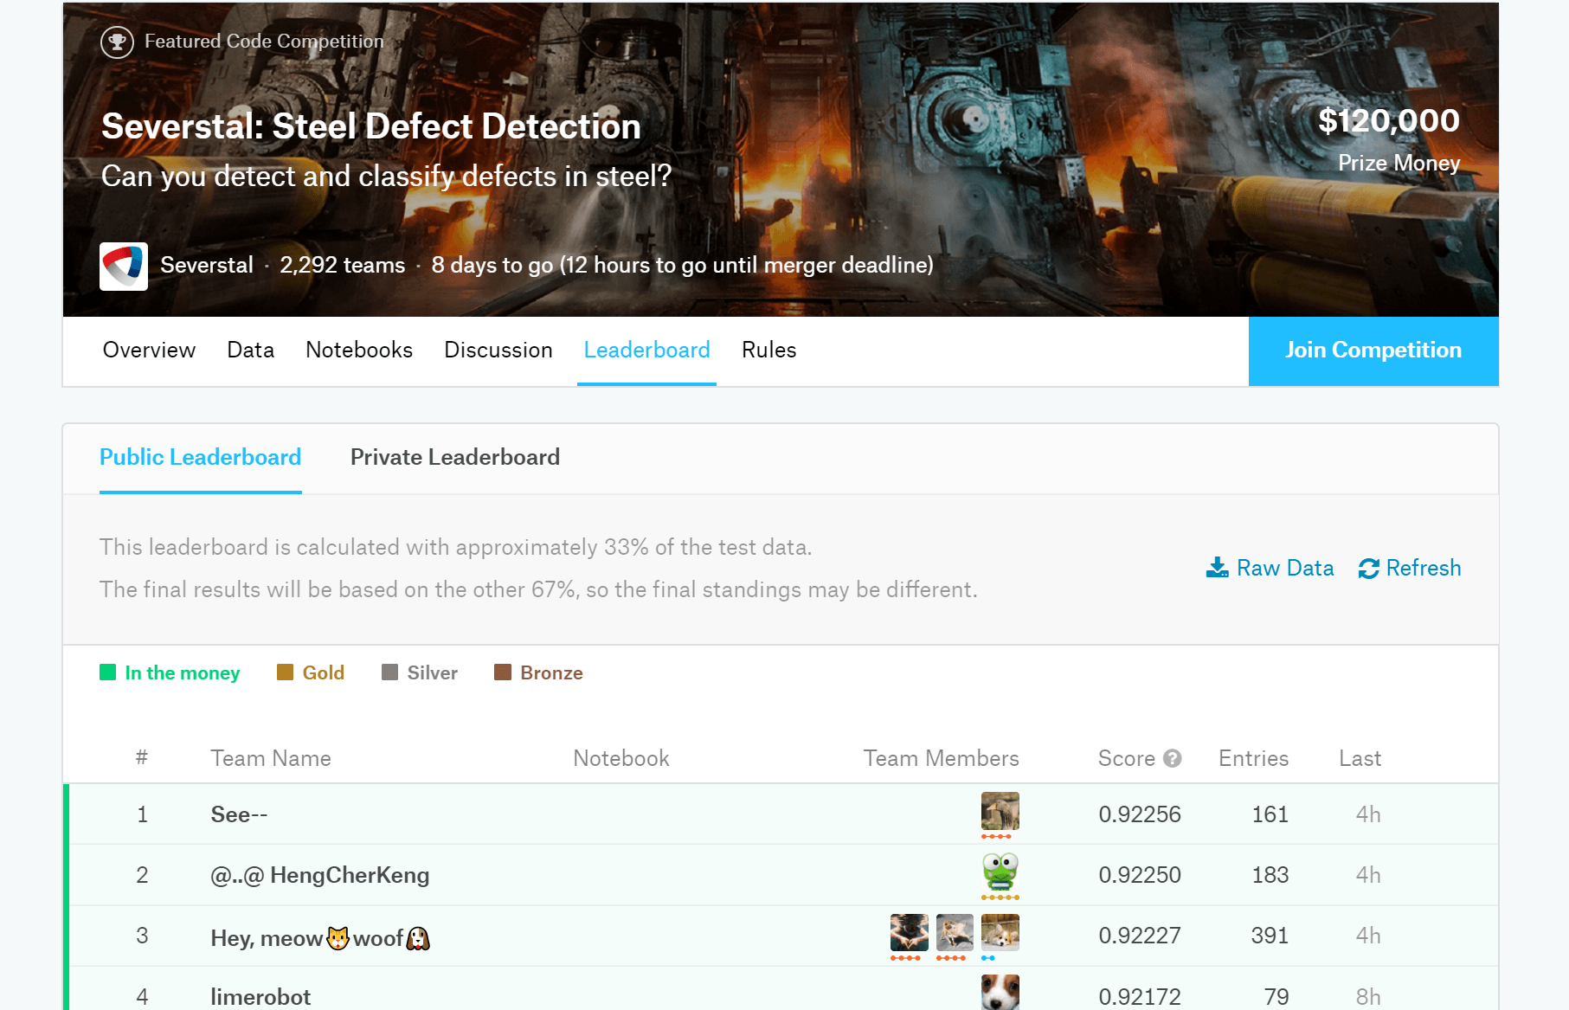This screenshot has width=1569, height=1010.
Task: Click the Severstal host name link
Action: click(x=207, y=265)
